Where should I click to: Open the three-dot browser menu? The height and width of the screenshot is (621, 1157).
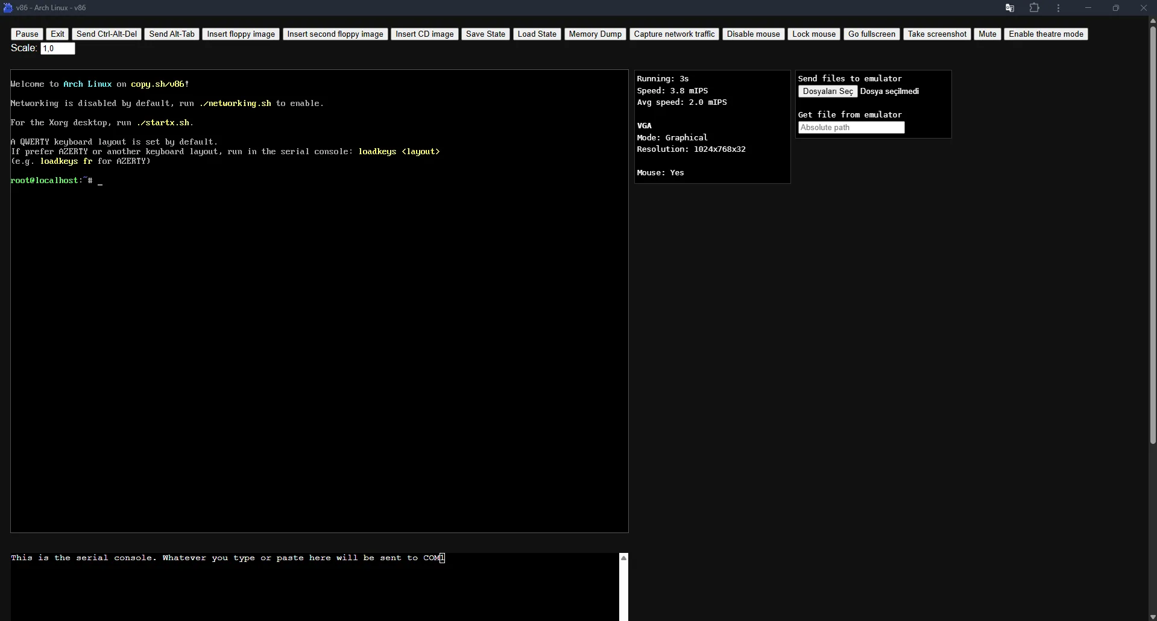pos(1058,8)
